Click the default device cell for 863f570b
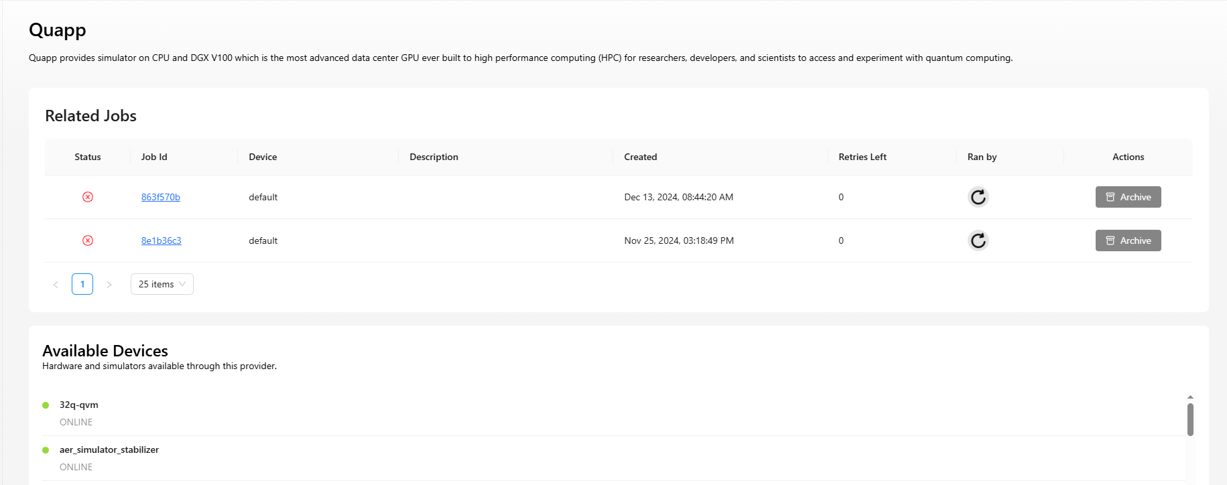This screenshot has height=485, width=1227. pyautogui.click(x=263, y=197)
